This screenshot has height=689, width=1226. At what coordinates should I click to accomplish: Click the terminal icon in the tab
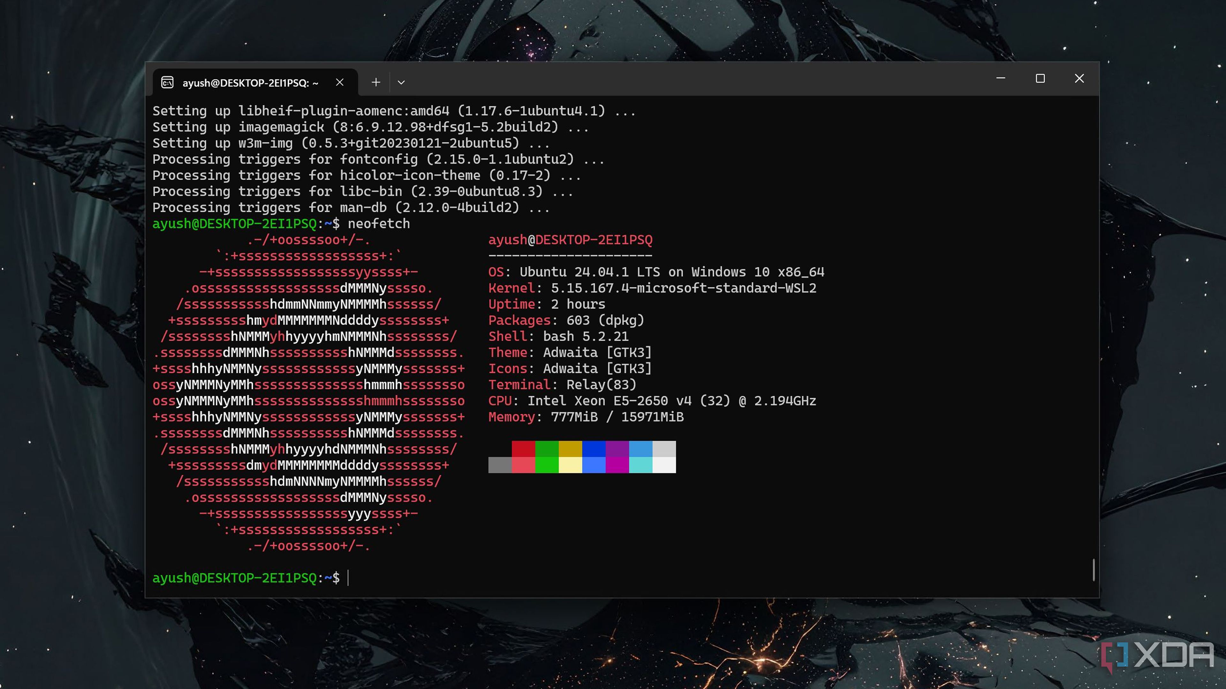(167, 83)
